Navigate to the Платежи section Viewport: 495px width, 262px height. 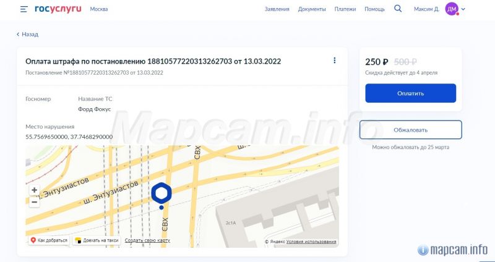(345, 9)
